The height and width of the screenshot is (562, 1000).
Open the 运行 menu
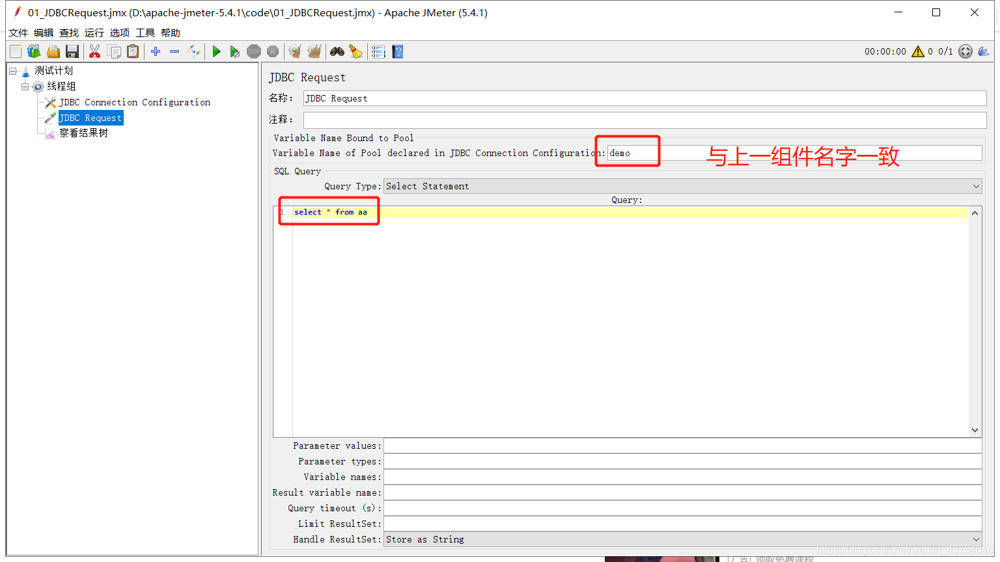[x=94, y=33]
